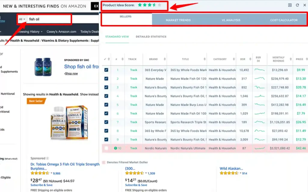The height and width of the screenshot is (192, 308).
Task: Uncheck row 7 Sports Research checkbox
Action: point(106,122)
